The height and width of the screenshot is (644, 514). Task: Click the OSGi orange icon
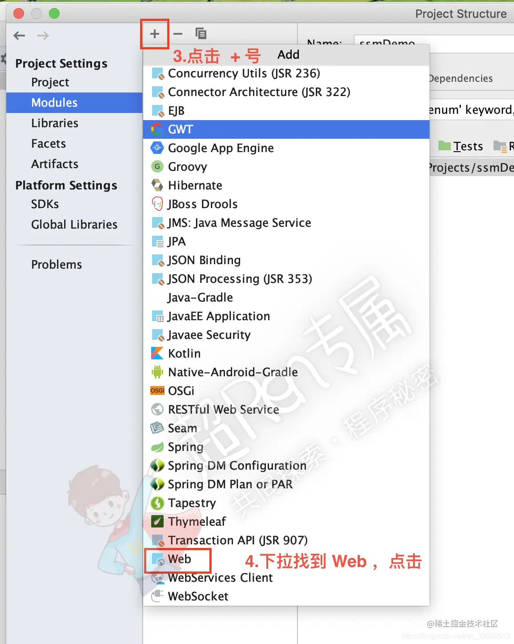point(157,391)
